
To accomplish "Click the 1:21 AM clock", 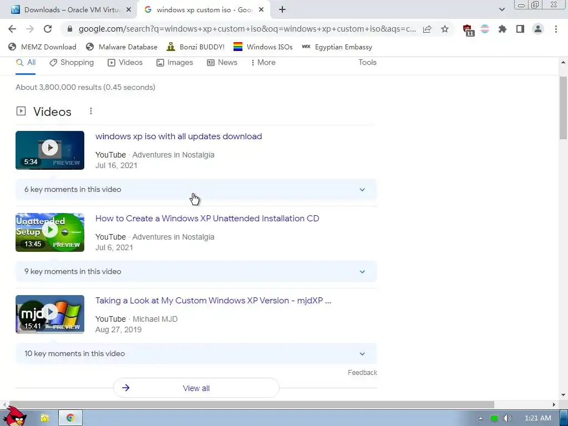I will pyautogui.click(x=538, y=418).
